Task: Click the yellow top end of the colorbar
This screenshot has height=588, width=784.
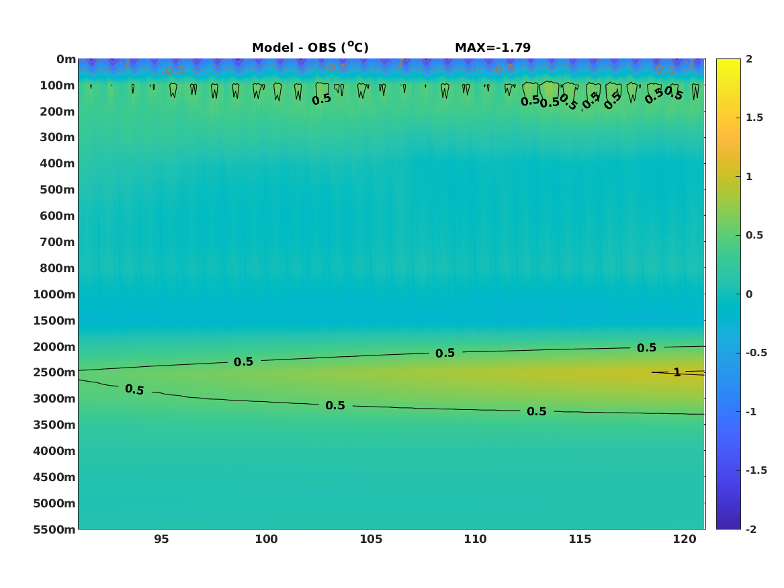Action: tap(728, 63)
